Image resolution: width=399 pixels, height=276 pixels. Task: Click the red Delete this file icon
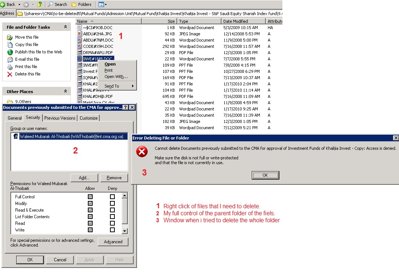pyautogui.click(x=10, y=74)
